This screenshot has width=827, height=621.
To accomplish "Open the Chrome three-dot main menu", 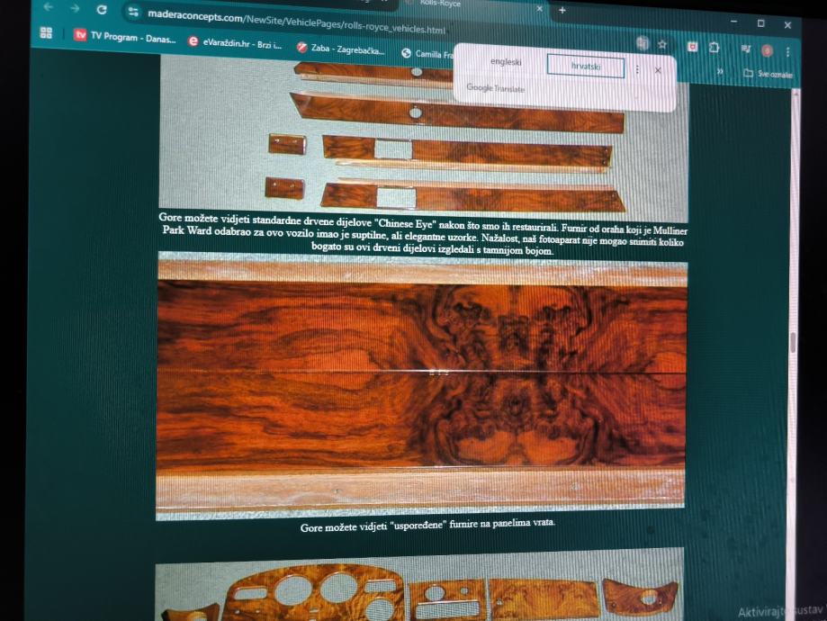I will (787, 51).
